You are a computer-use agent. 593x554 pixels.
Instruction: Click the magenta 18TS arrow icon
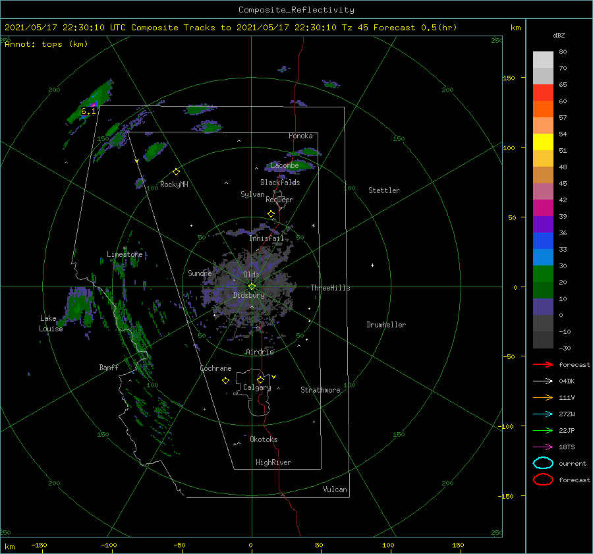point(543,447)
